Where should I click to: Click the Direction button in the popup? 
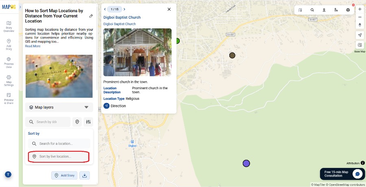115,106
